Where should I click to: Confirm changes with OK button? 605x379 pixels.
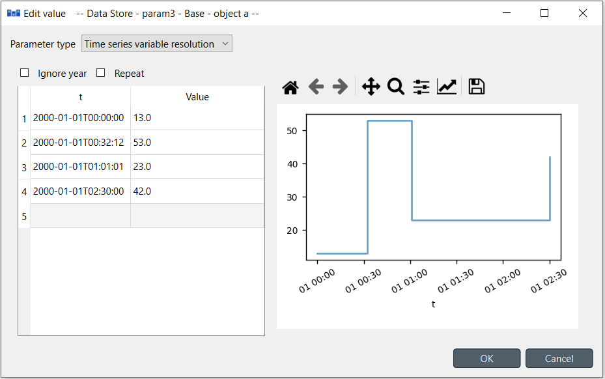click(x=486, y=359)
